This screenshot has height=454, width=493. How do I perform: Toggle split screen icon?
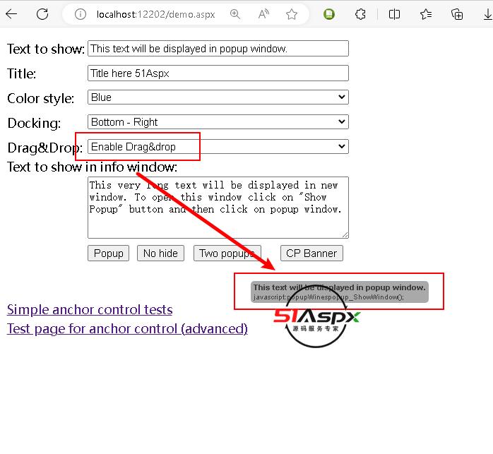pos(394,14)
